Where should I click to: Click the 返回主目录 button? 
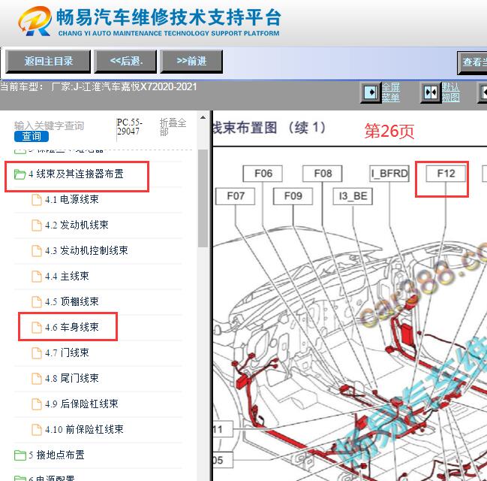tap(48, 62)
